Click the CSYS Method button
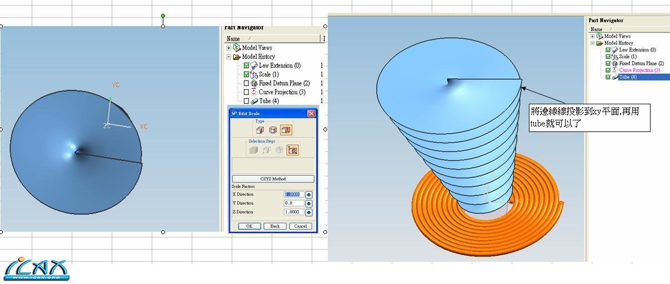670x284 pixels. click(x=273, y=179)
